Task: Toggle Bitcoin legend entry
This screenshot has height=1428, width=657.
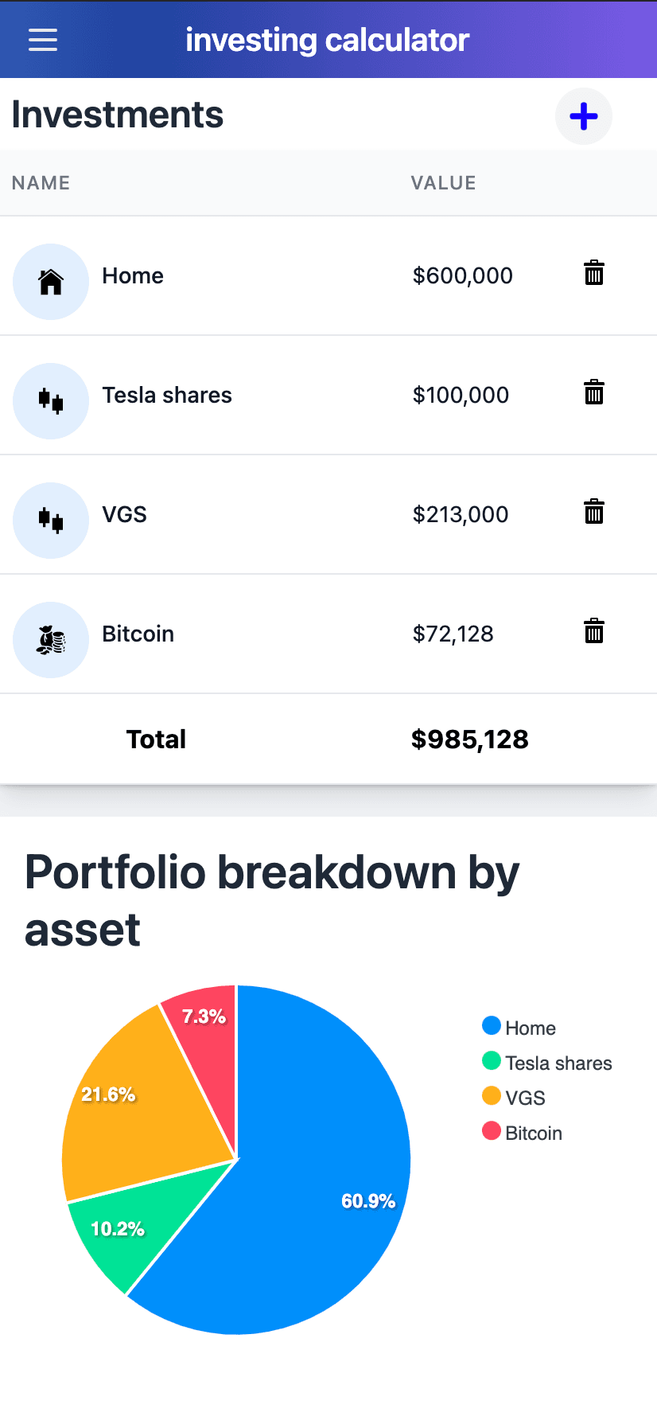Action: tap(523, 1133)
